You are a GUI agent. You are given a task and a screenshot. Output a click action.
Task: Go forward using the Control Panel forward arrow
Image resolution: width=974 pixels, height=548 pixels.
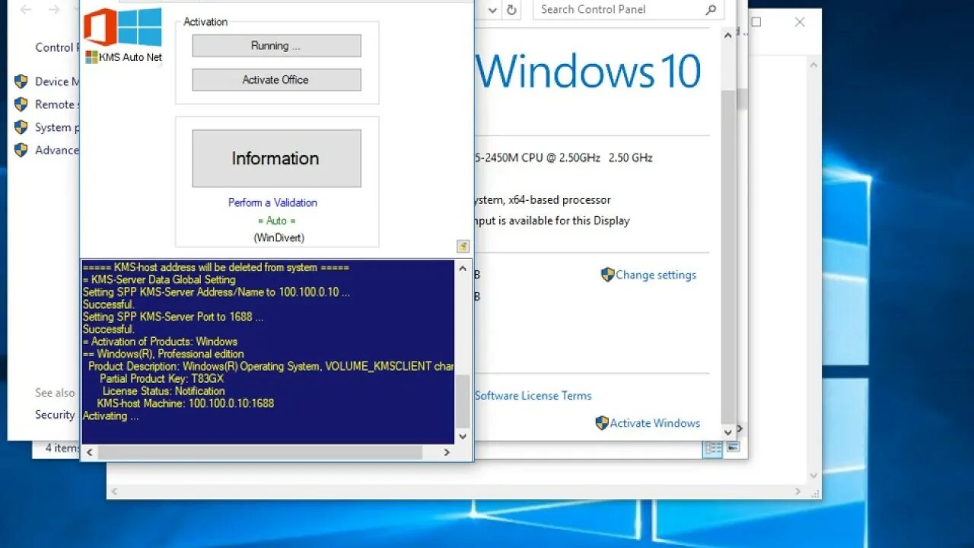click(x=54, y=10)
